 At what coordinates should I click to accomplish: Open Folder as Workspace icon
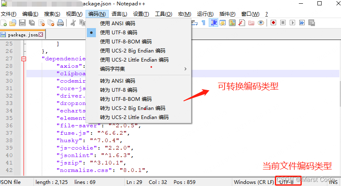tap(251, 23)
